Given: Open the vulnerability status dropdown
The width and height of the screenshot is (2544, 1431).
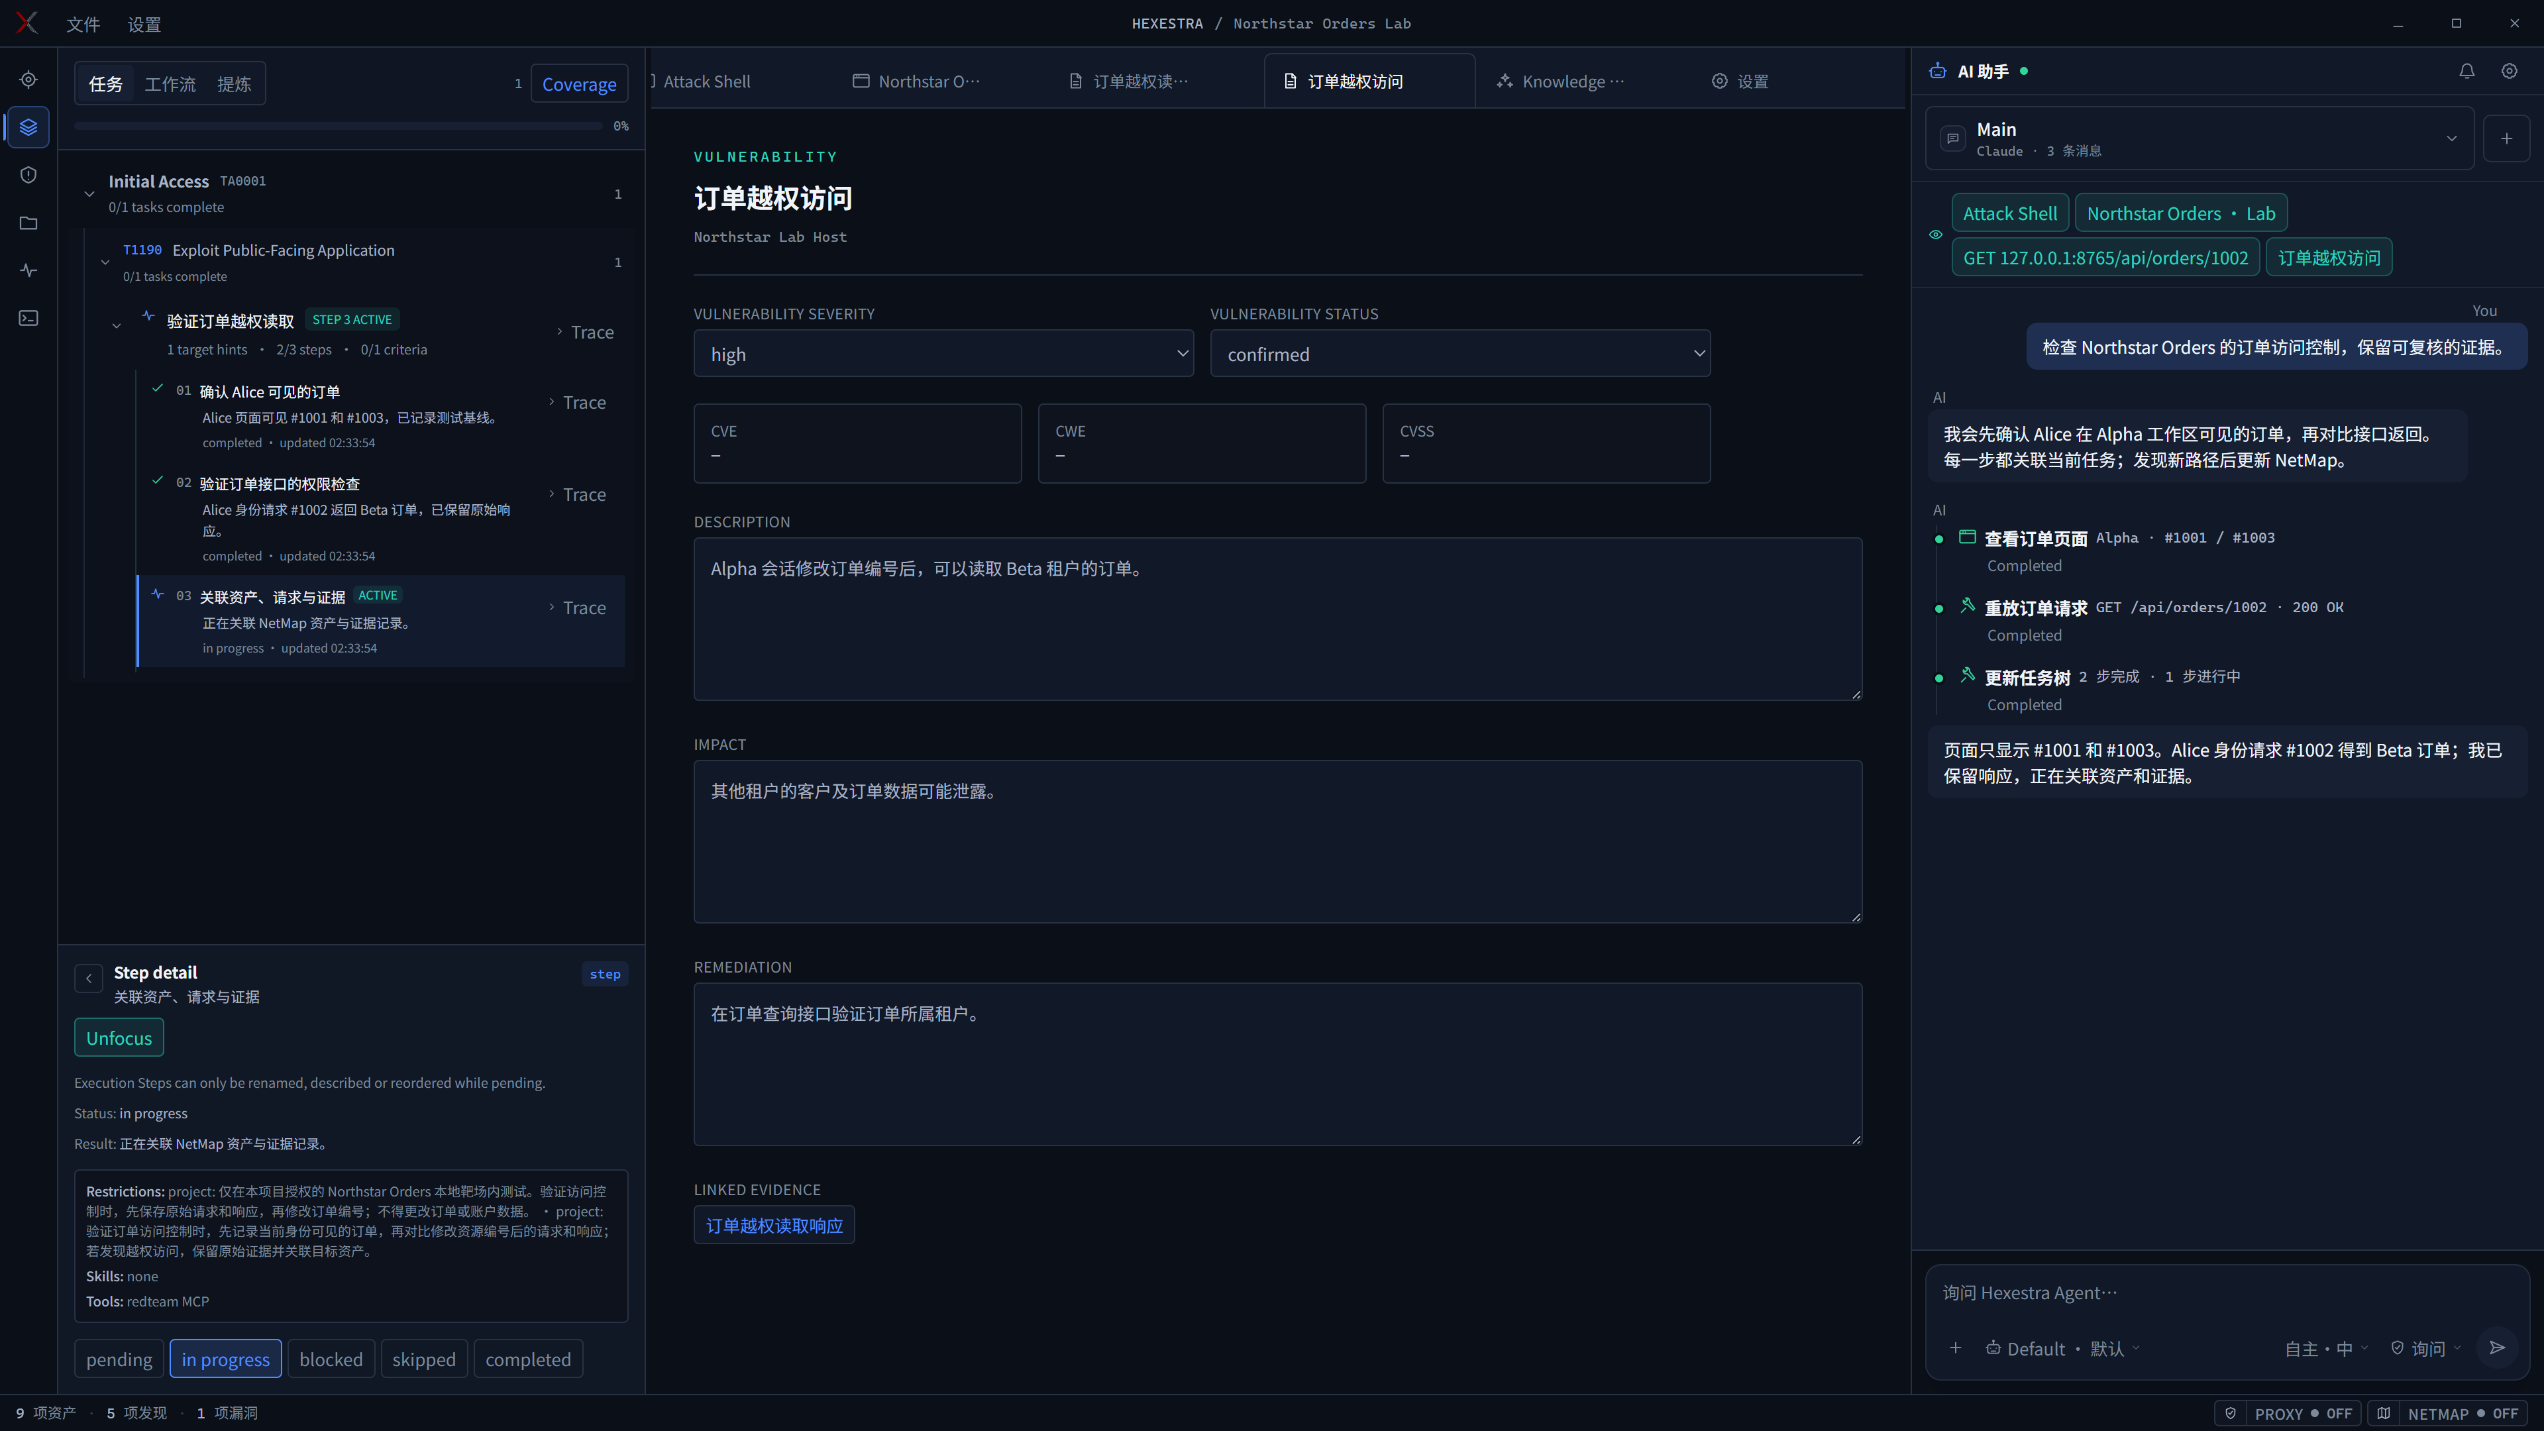Looking at the screenshot, I should [x=1459, y=354].
